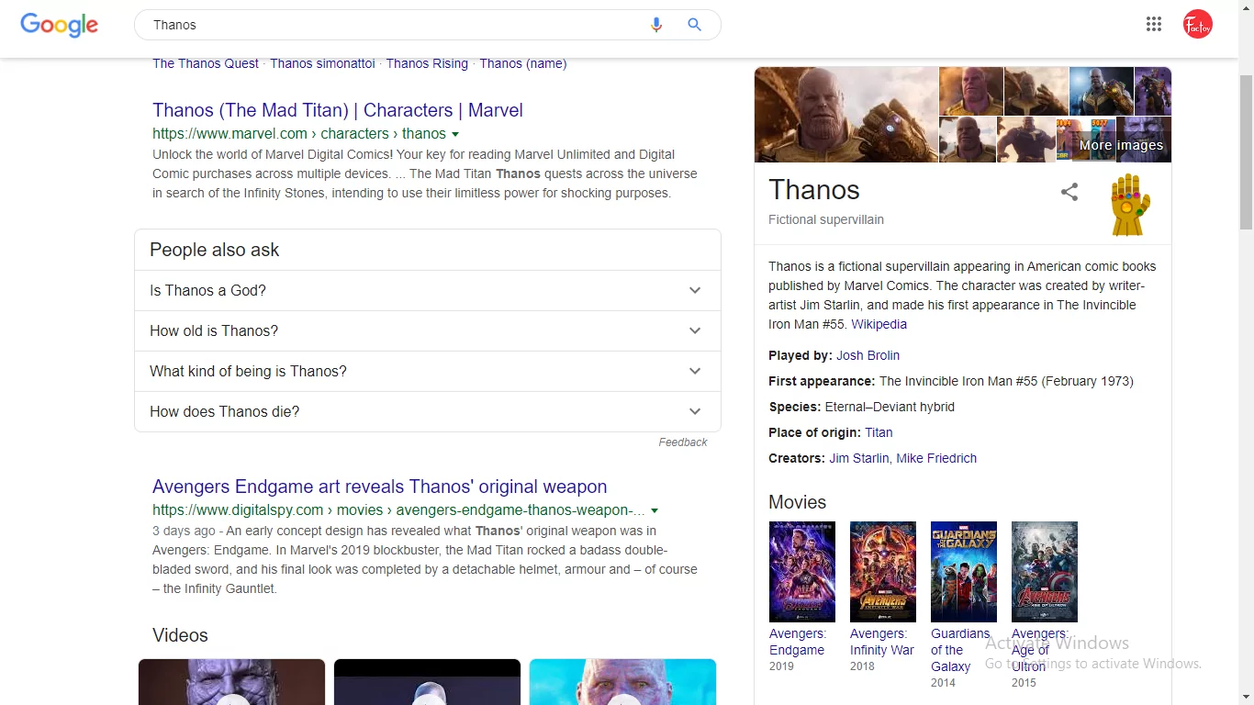Open the Google apps grid
This screenshot has width=1254, height=705.
[1154, 25]
